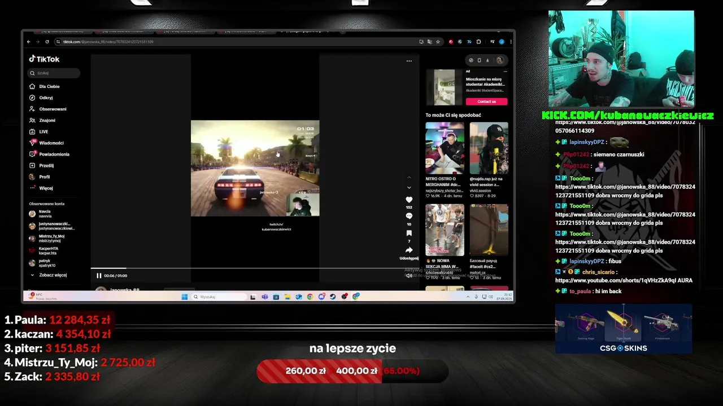Click the TikTok coins icon at top right

(x=471, y=60)
